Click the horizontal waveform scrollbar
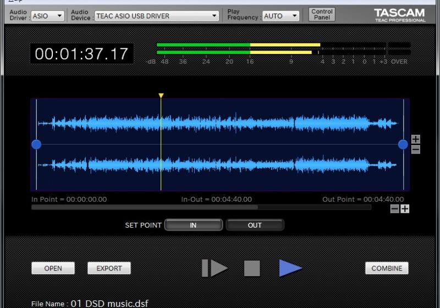Image resolution: width=440 pixels, height=308 pixels. click(145, 207)
